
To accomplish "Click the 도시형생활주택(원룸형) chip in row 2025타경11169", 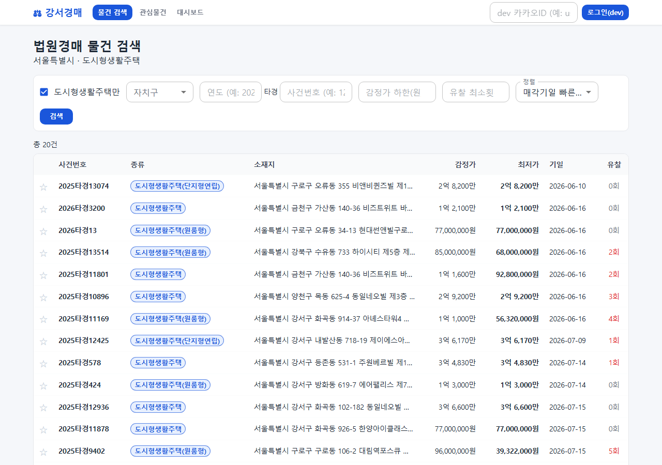I will pyautogui.click(x=171, y=319).
